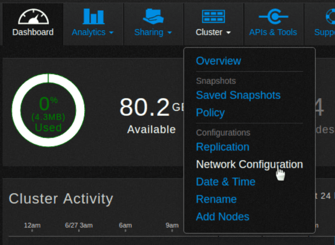Open Date & Time settings
This screenshot has height=245, width=335.
[x=226, y=182]
